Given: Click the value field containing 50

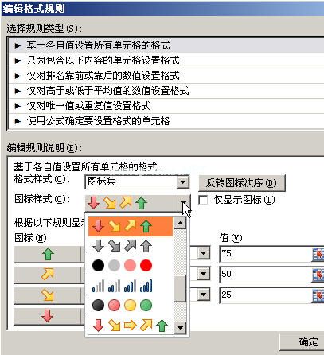Looking at the screenshot, I should tap(265, 275).
